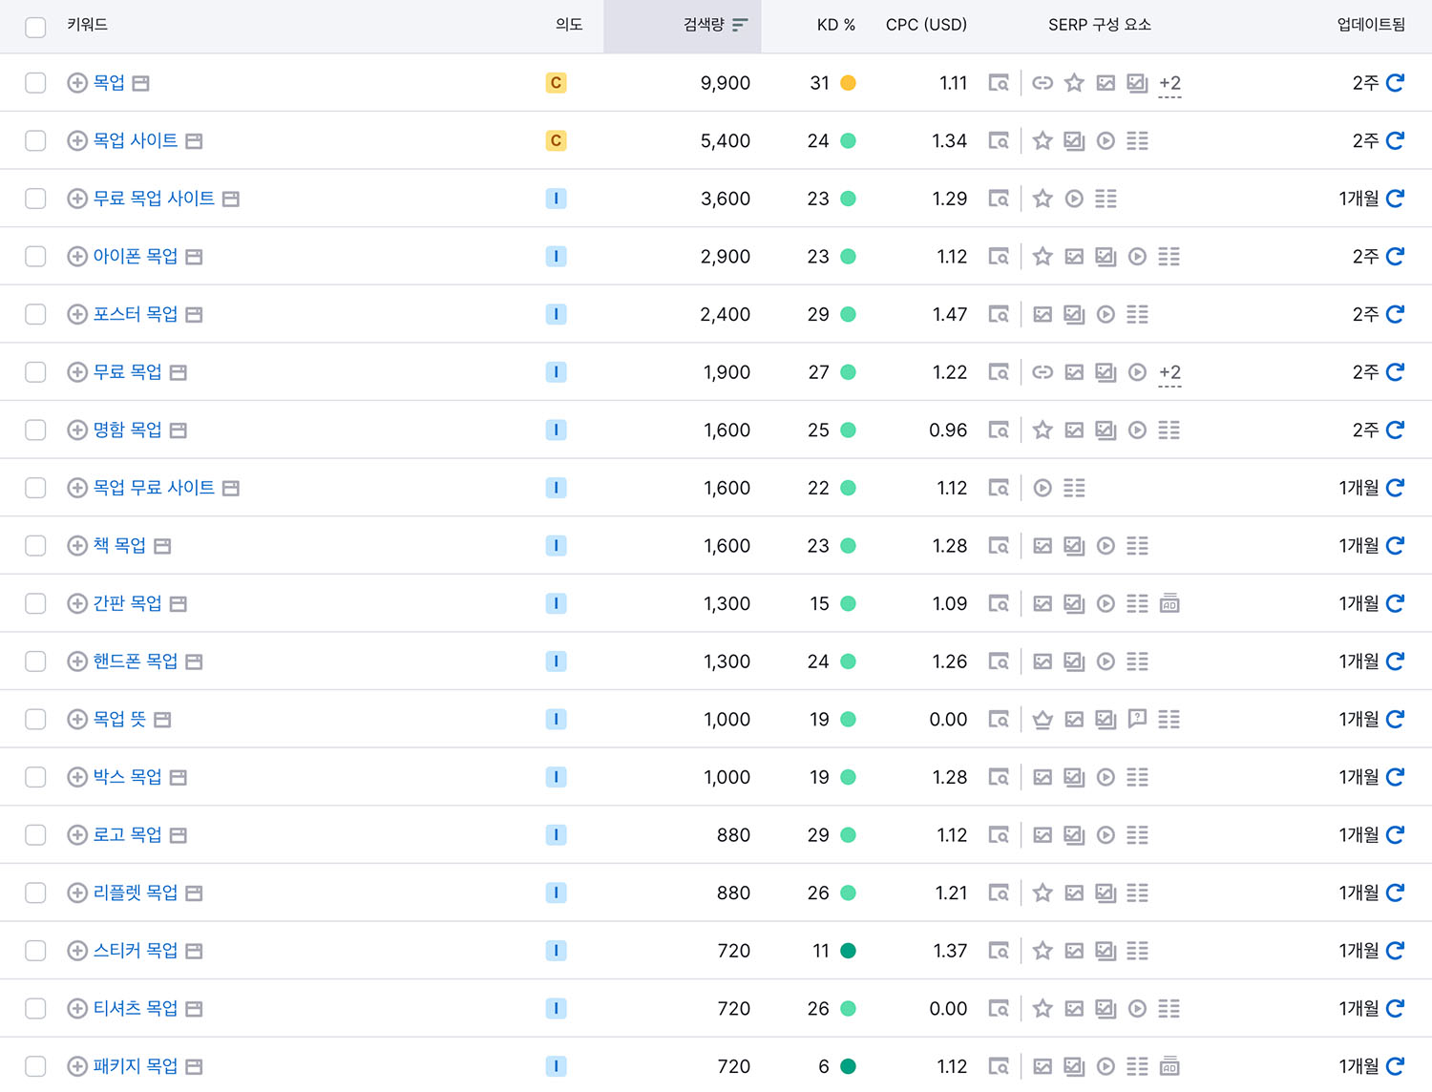This screenshot has width=1432, height=1092.
Task: Click yellow KD dot for 목업 row
Action: (x=848, y=83)
